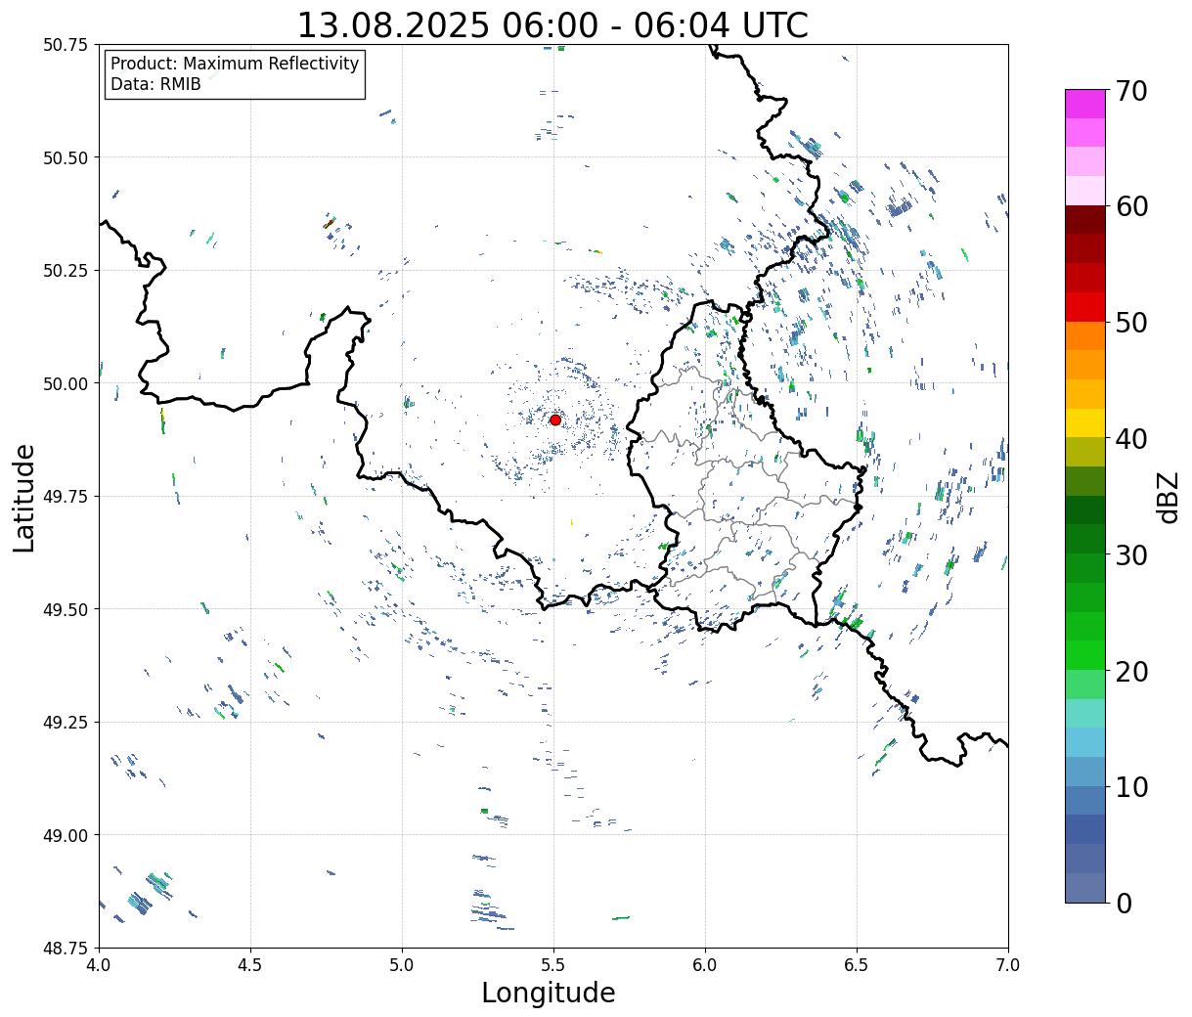Screen dimensions: 1192x1017
Task: Click the orange colorbar segment above 50
Action: pos(1085,336)
